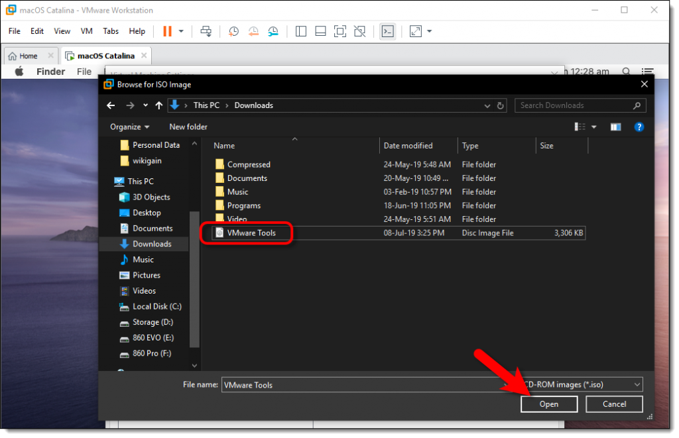Open the Organize dropdown menu
The width and height of the screenshot is (679, 438).
[x=129, y=127]
